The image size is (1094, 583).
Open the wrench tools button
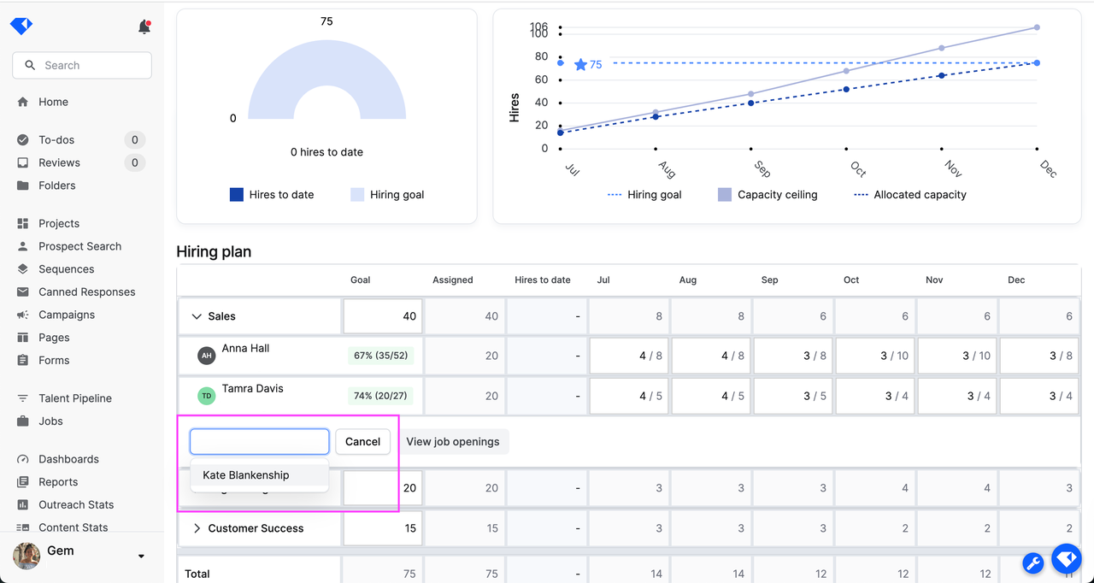click(1032, 562)
